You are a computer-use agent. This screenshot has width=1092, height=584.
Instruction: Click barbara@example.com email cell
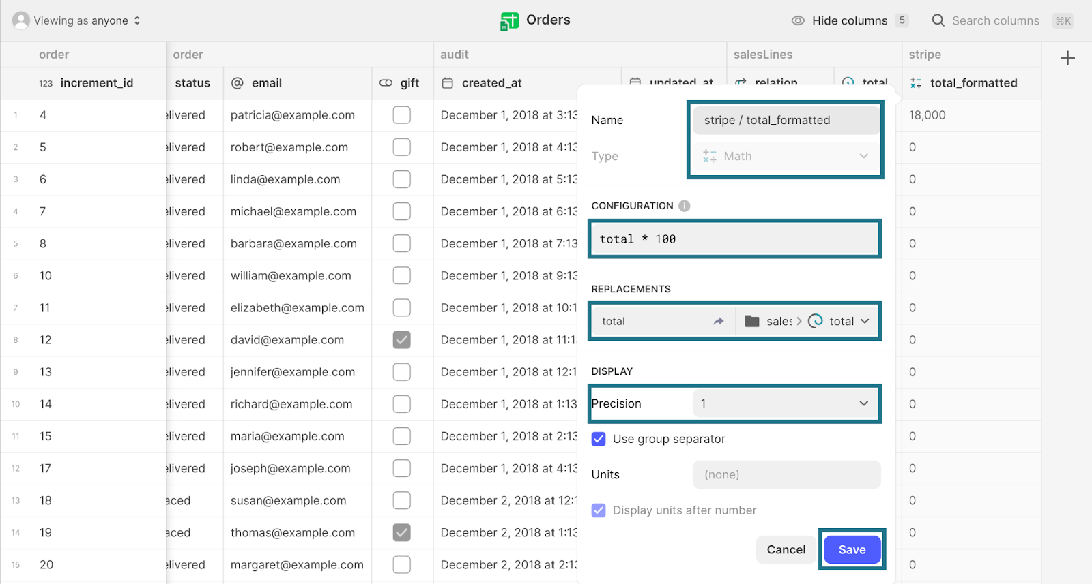pyautogui.click(x=298, y=243)
